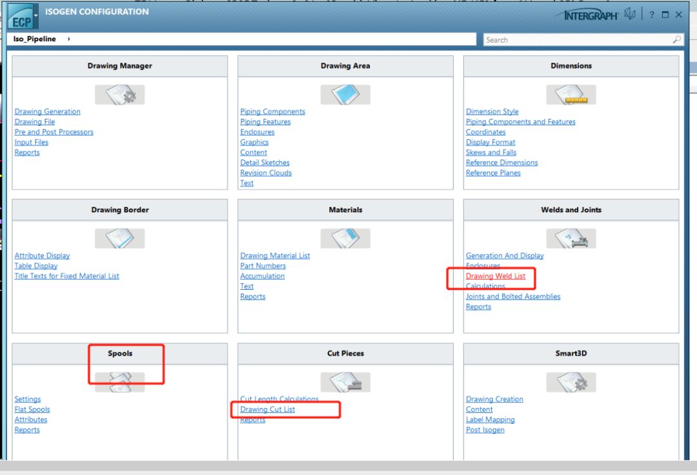Screen dimensions: 697x475
Task: Open the ECP application menu icon
Action: pyautogui.click(x=21, y=17)
